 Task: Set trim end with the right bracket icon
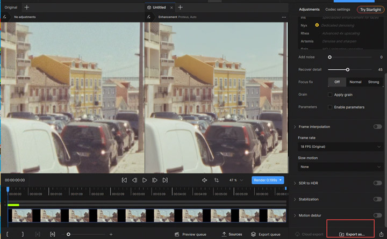click(x=23, y=234)
